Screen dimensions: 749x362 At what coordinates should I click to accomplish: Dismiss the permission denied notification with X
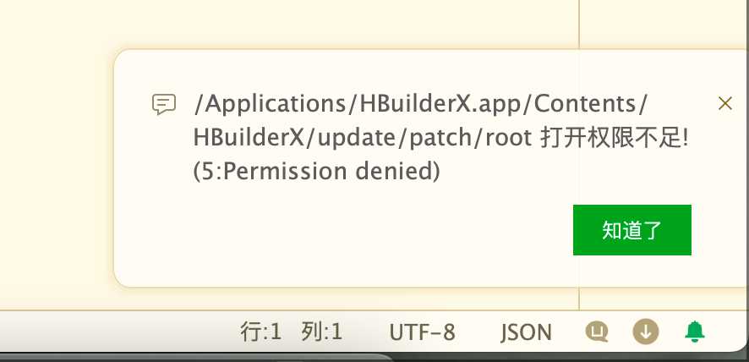coord(725,103)
